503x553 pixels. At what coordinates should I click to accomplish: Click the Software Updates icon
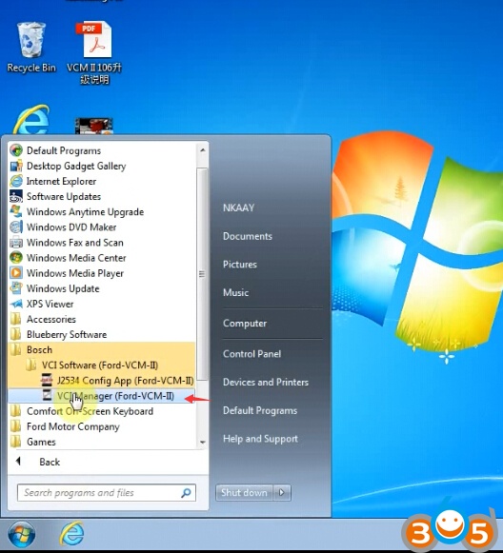(x=16, y=196)
